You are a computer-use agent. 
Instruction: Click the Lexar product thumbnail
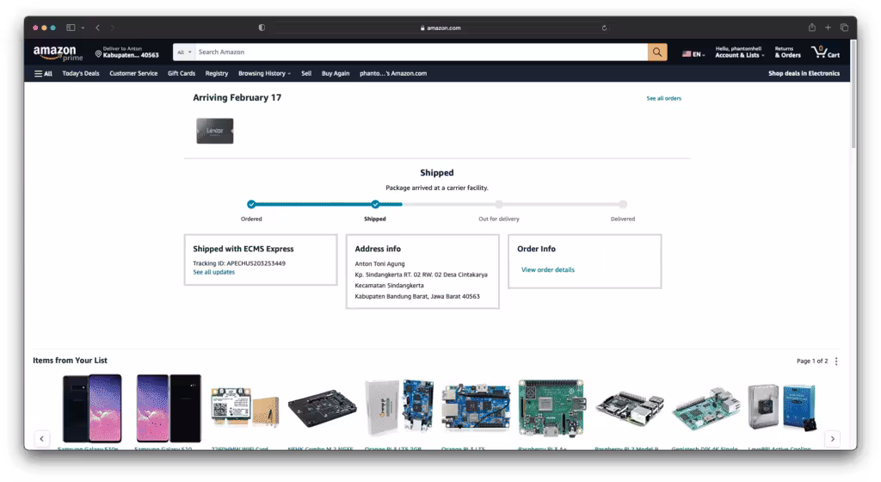click(214, 131)
